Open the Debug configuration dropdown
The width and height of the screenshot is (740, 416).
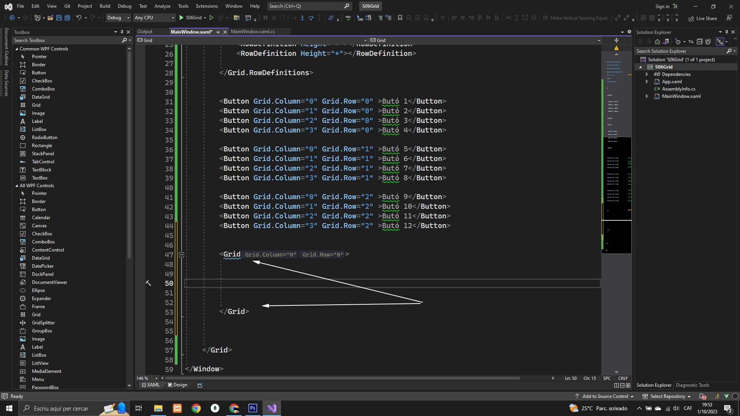118,18
